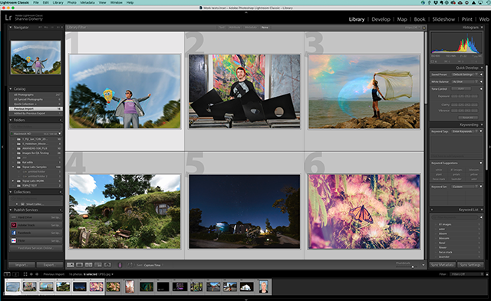Screen dimensions: 491x301
Task: Open the Keyword Set Custom dropdown
Action: point(465,187)
